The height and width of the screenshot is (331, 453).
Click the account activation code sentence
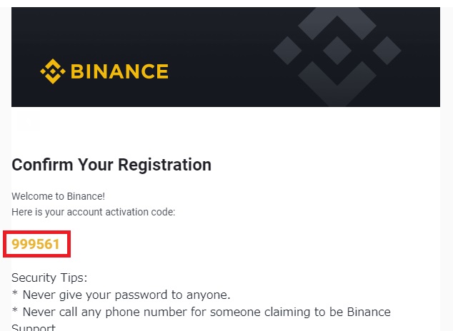[94, 212]
